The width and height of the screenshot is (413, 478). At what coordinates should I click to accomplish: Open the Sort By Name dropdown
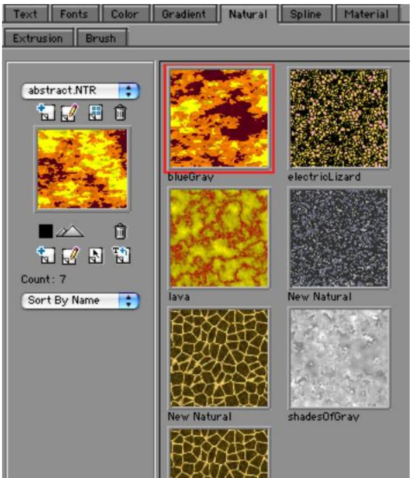[x=80, y=301]
